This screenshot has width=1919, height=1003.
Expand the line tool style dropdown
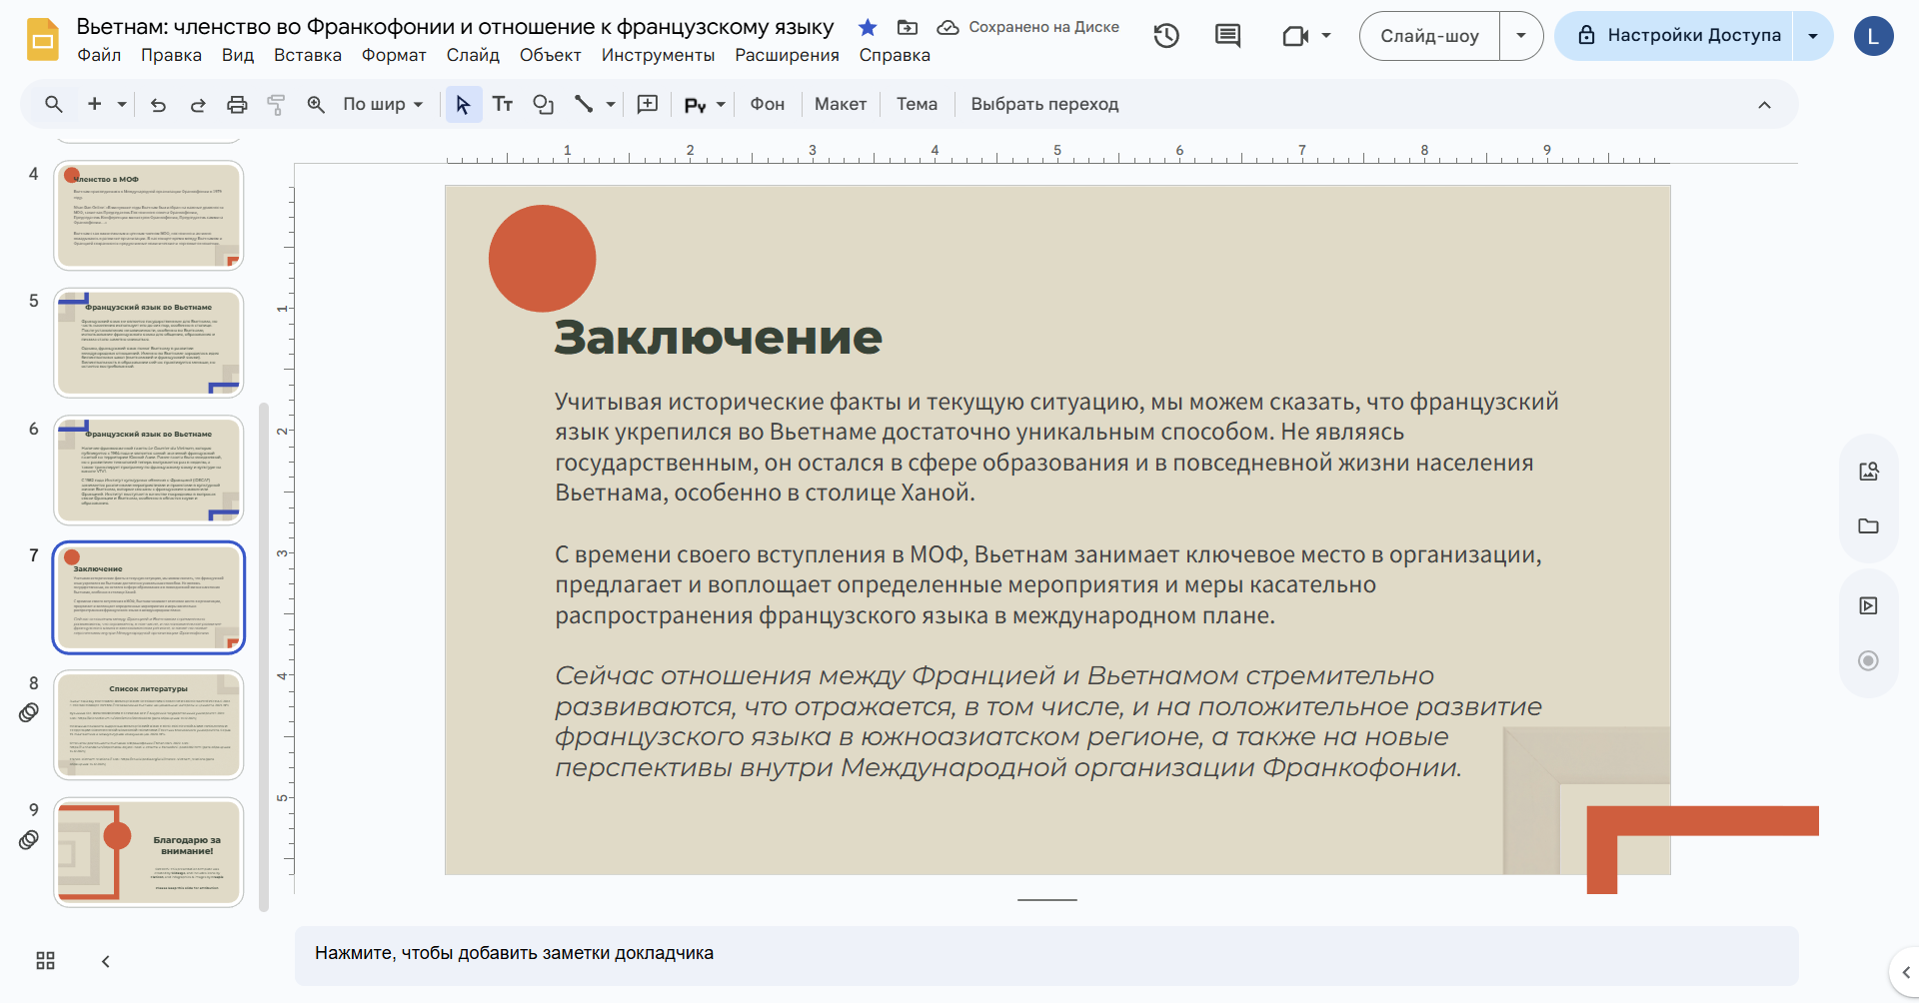(x=610, y=104)
